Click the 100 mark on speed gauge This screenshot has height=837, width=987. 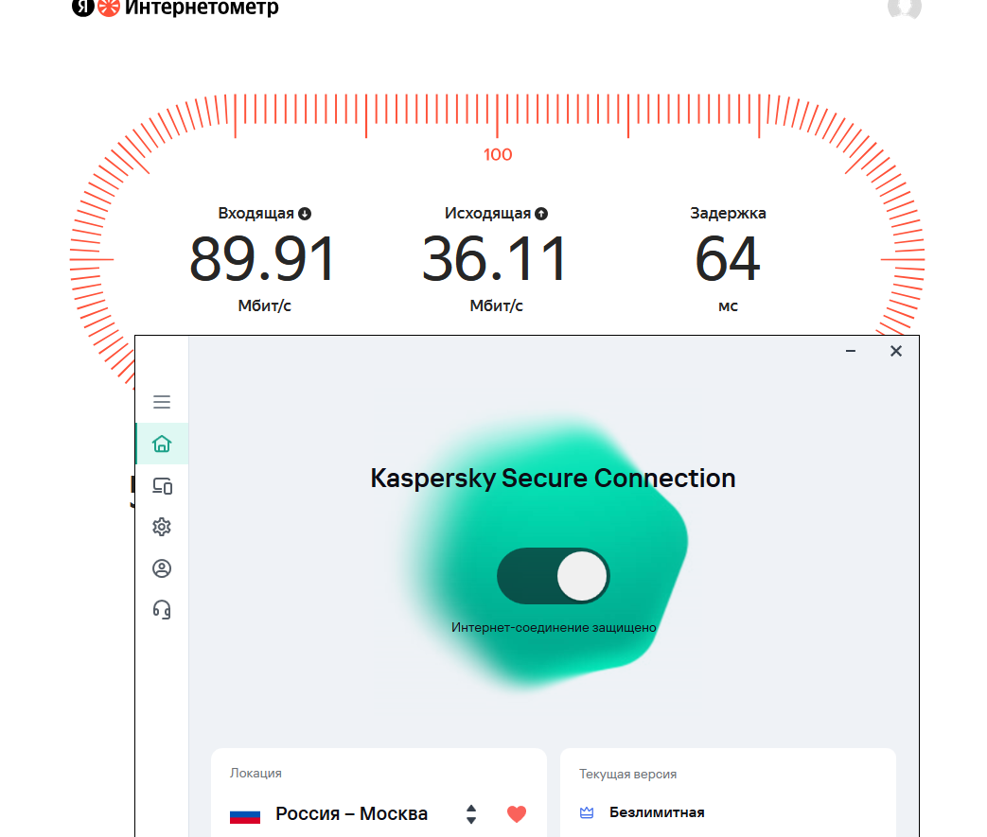pyautogui.click(x=498, y=154)
